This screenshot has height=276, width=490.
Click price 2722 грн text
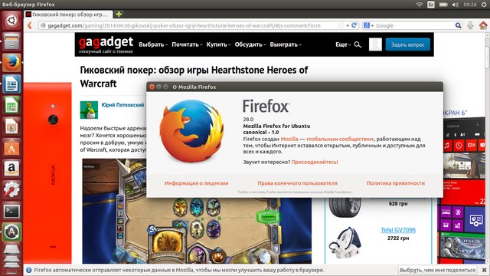pos(398,238)
